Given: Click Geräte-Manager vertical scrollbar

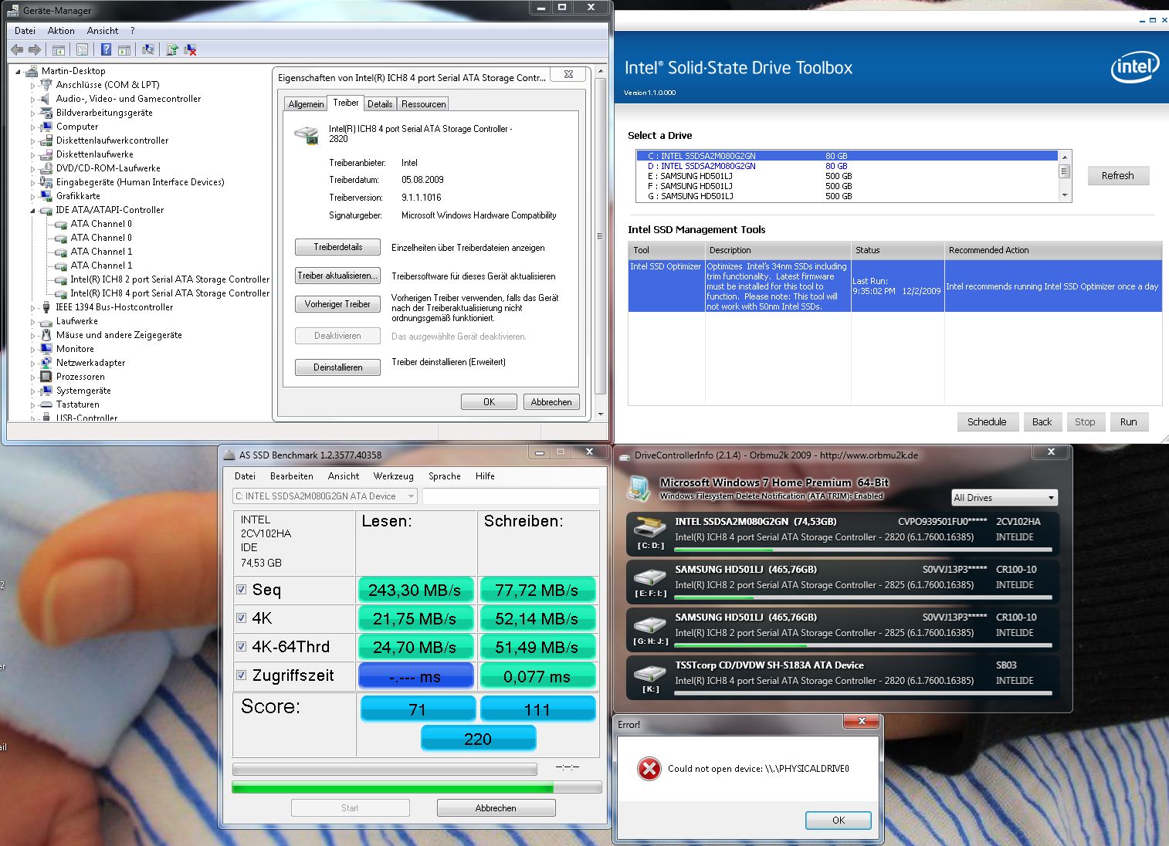Looking at the screenshot, I should [601, 243].
